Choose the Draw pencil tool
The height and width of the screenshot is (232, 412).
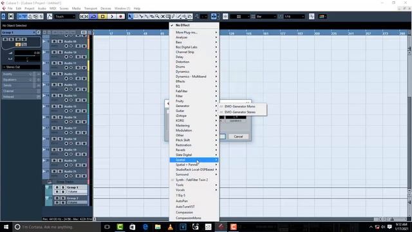tap(173, 17)
